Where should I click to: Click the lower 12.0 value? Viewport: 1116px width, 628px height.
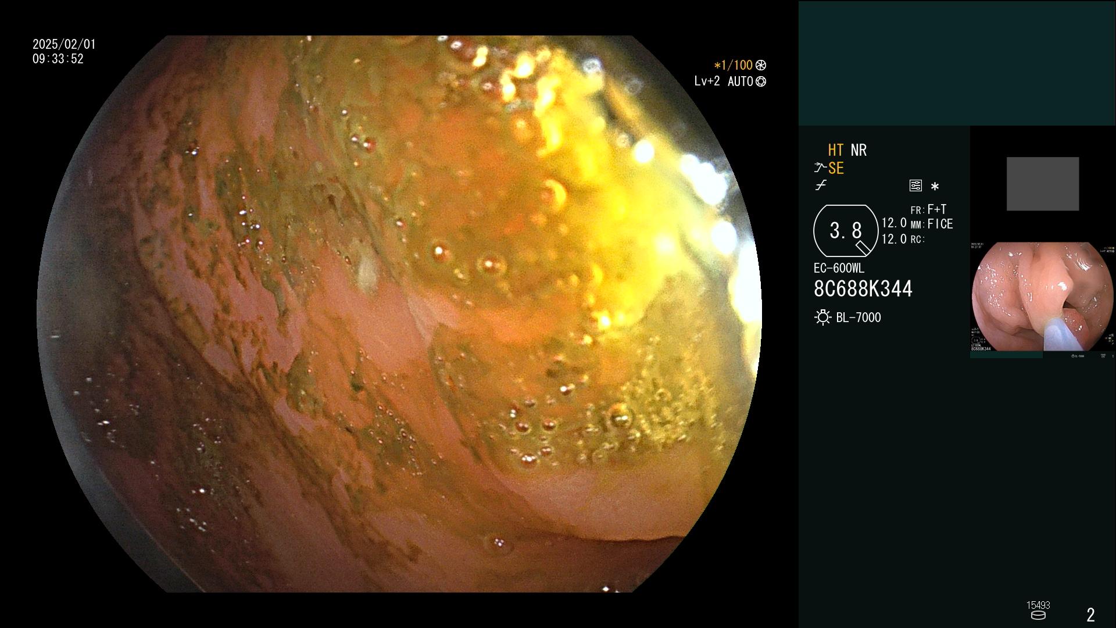[894, 239]
